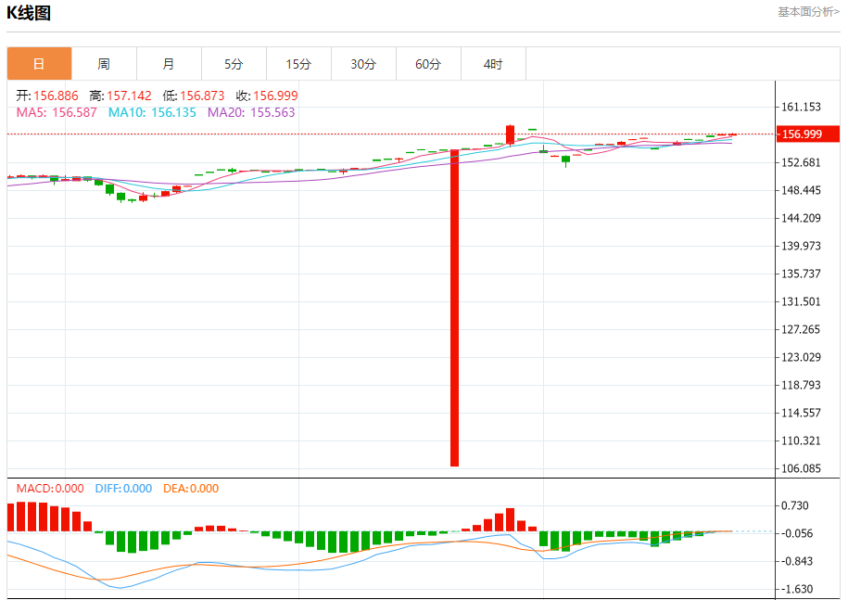Click the closing price 156.999 in header
The height and width of the screenshot is (600, 848).
point(275,96)
